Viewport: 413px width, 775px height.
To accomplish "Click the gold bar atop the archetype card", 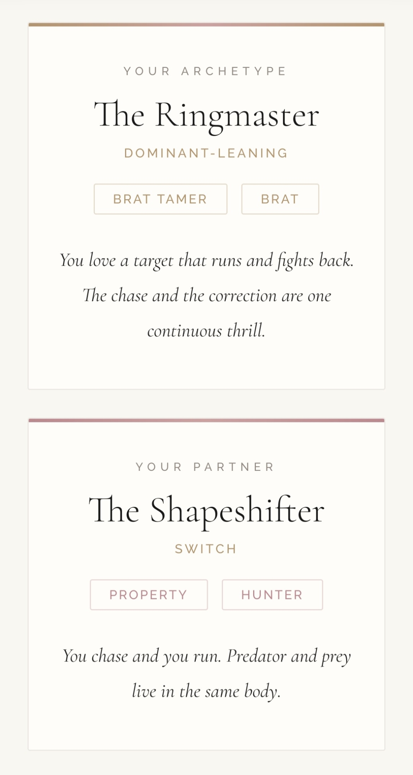I will click(206, 25).
